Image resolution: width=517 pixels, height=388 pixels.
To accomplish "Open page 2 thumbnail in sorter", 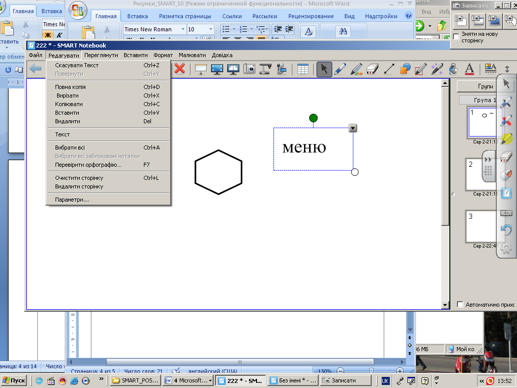I will [x=481, y=174].
